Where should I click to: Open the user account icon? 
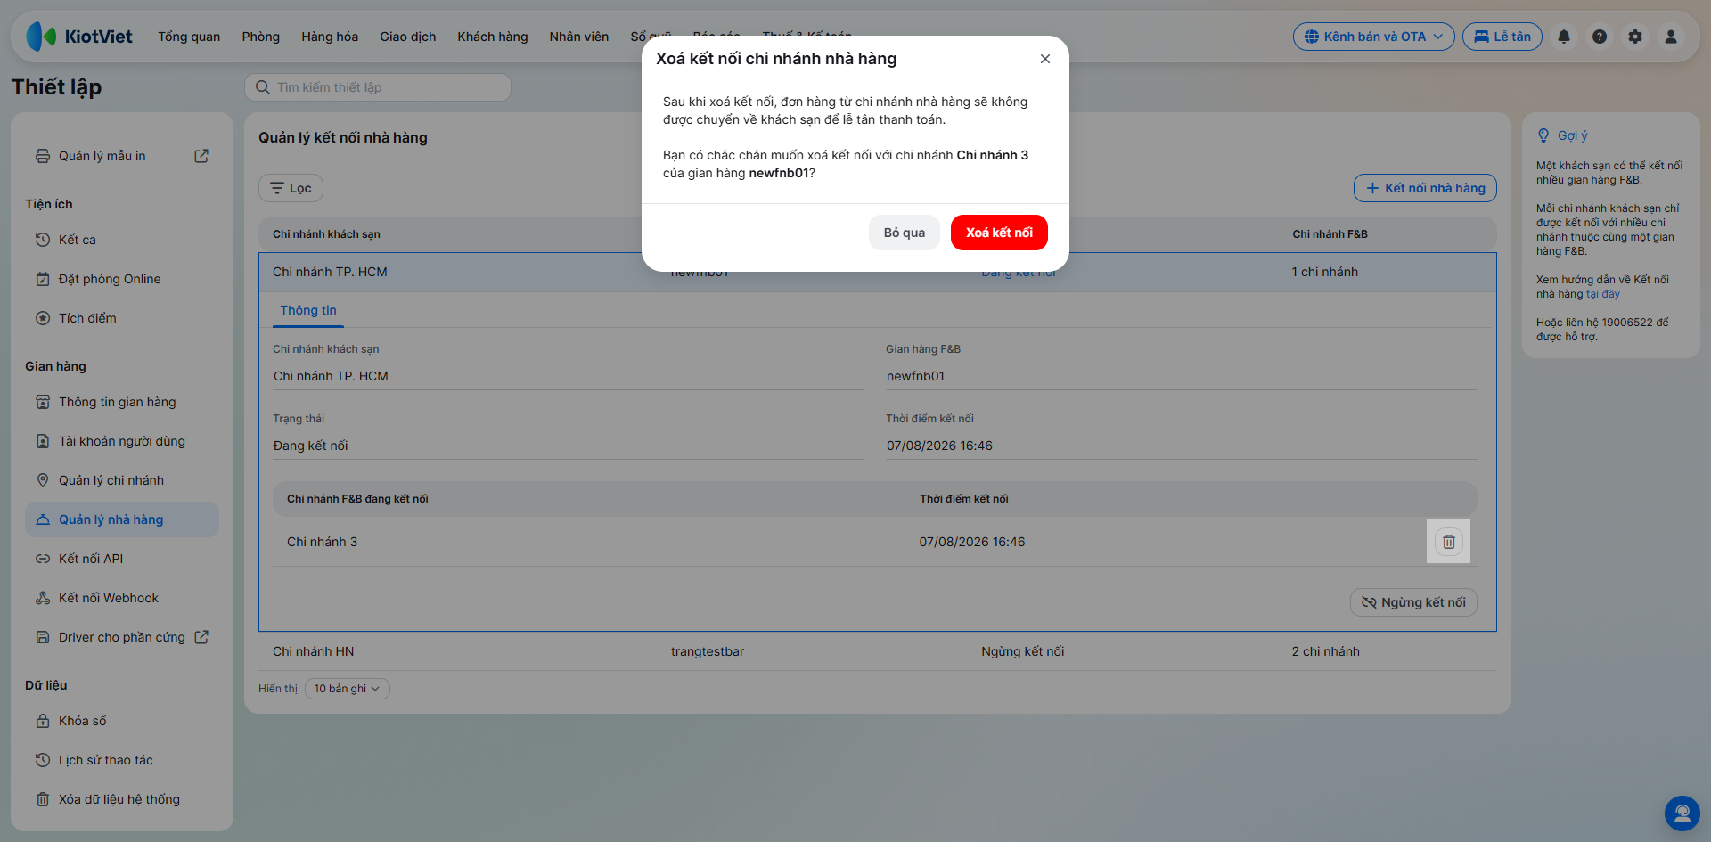click(1671, 37)
